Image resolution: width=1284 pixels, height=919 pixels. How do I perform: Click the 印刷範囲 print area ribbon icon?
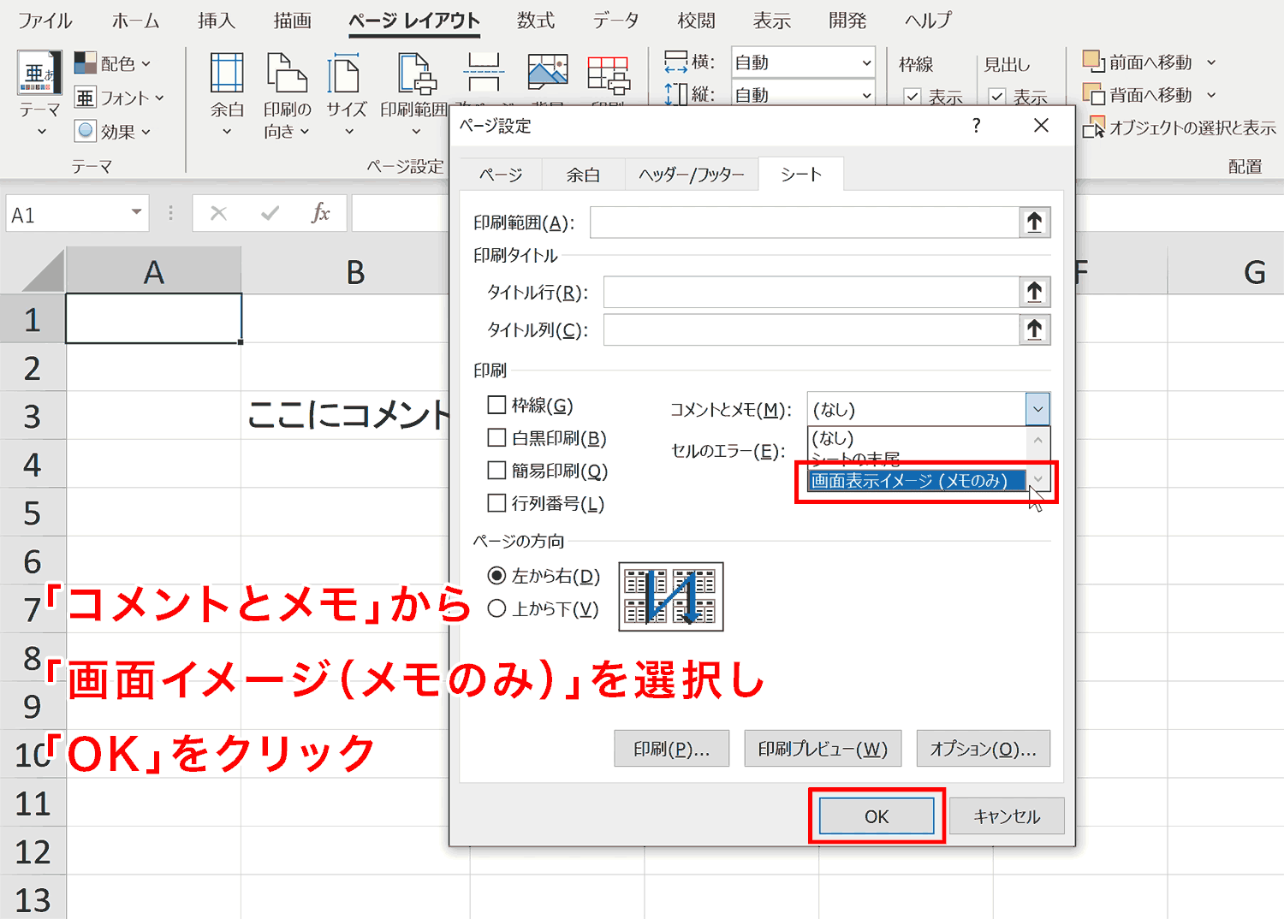(417, 72)
